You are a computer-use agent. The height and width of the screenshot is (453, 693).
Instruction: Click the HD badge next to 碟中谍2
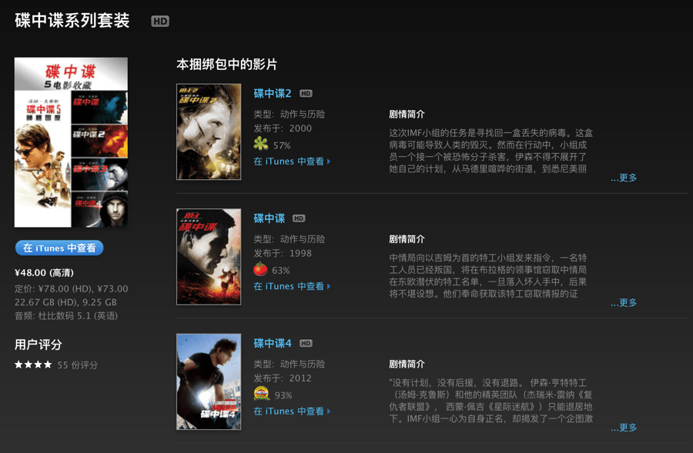pos(306,94)
